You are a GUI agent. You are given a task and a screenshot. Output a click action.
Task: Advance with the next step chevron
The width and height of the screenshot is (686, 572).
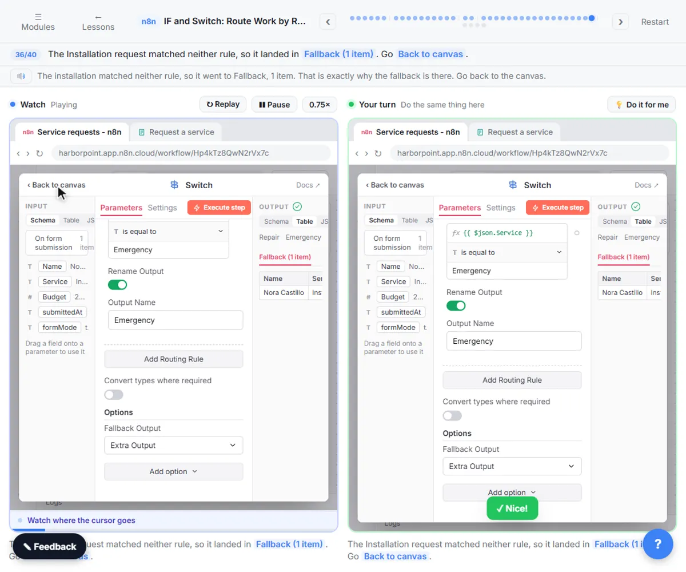pyautogui.click(x=620, y=22)
